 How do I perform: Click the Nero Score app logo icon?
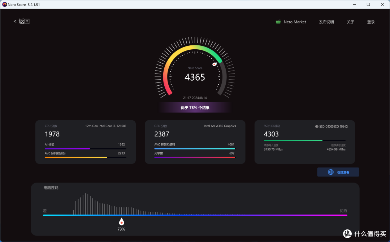(4, 4)
